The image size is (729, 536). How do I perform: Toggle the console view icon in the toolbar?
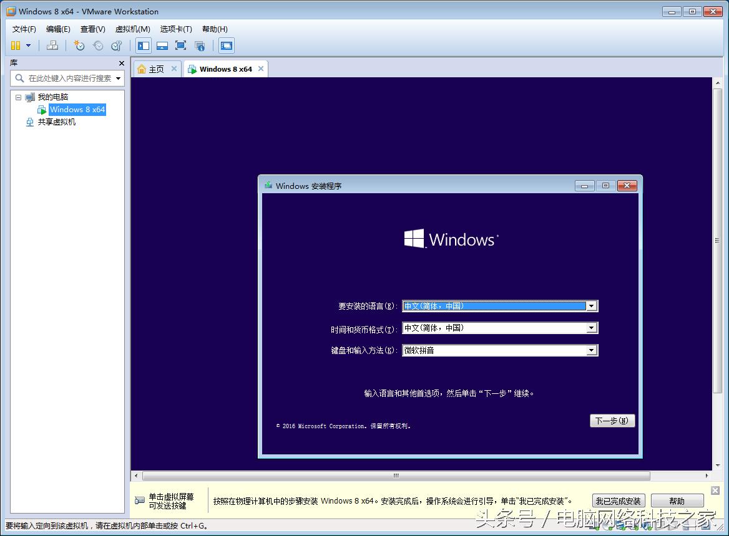(x=227, y=45)
